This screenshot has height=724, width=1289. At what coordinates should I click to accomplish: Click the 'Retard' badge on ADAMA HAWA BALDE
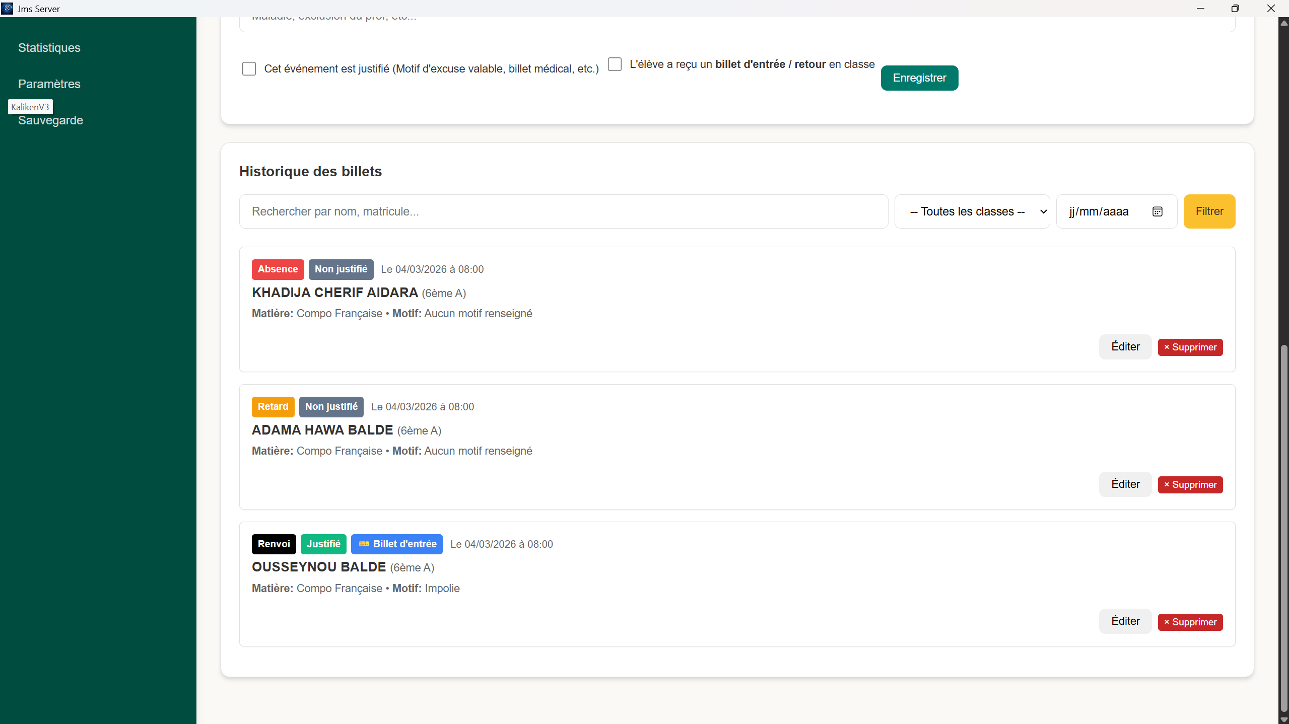pyautogui.click(x=273, y=406)
